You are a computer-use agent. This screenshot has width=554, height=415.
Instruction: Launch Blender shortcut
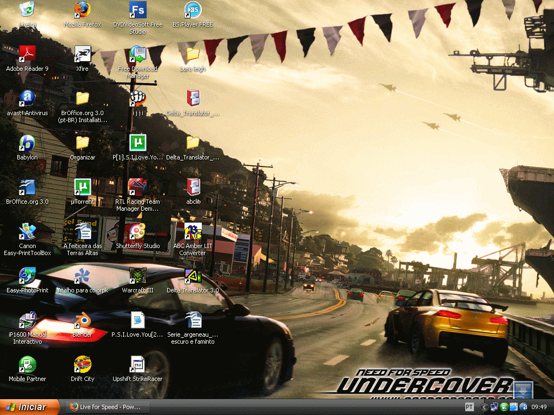coord(82,320)
